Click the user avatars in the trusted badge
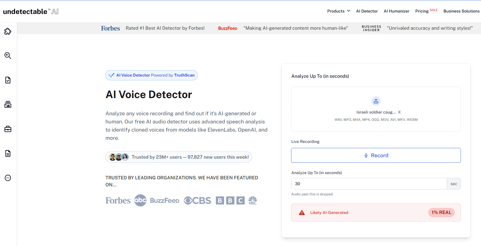 (x=119, y=157)
